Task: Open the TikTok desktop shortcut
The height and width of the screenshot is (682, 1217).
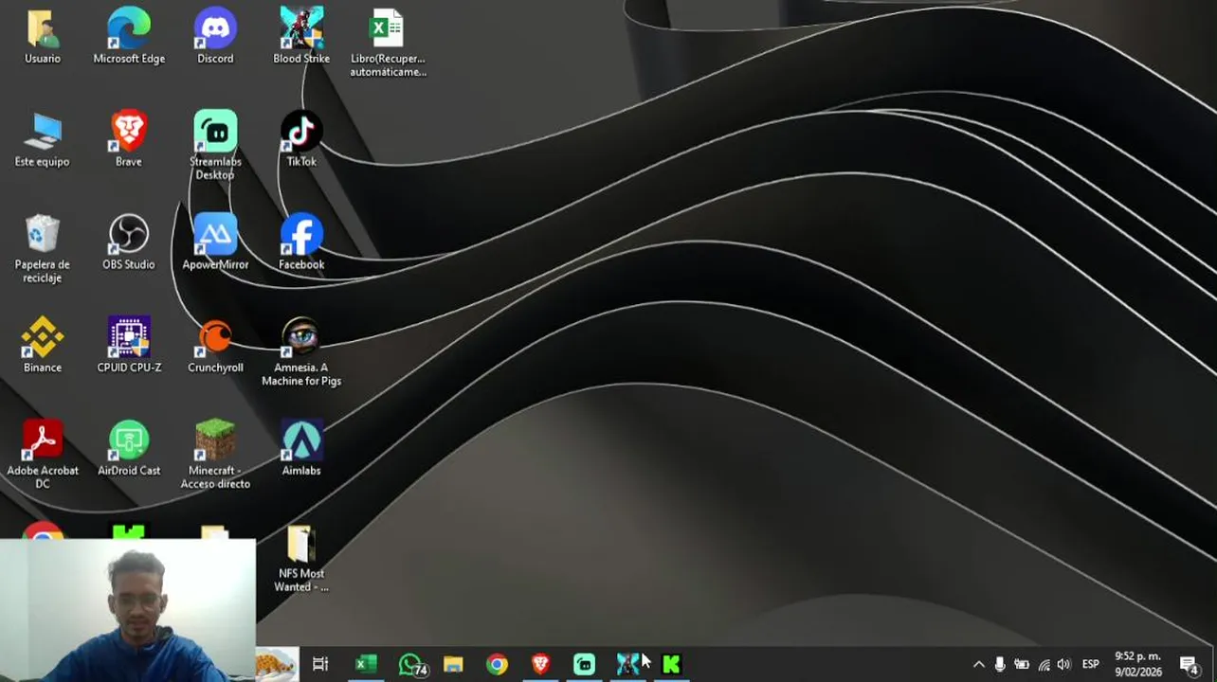Action: click(x=301, y=140)
